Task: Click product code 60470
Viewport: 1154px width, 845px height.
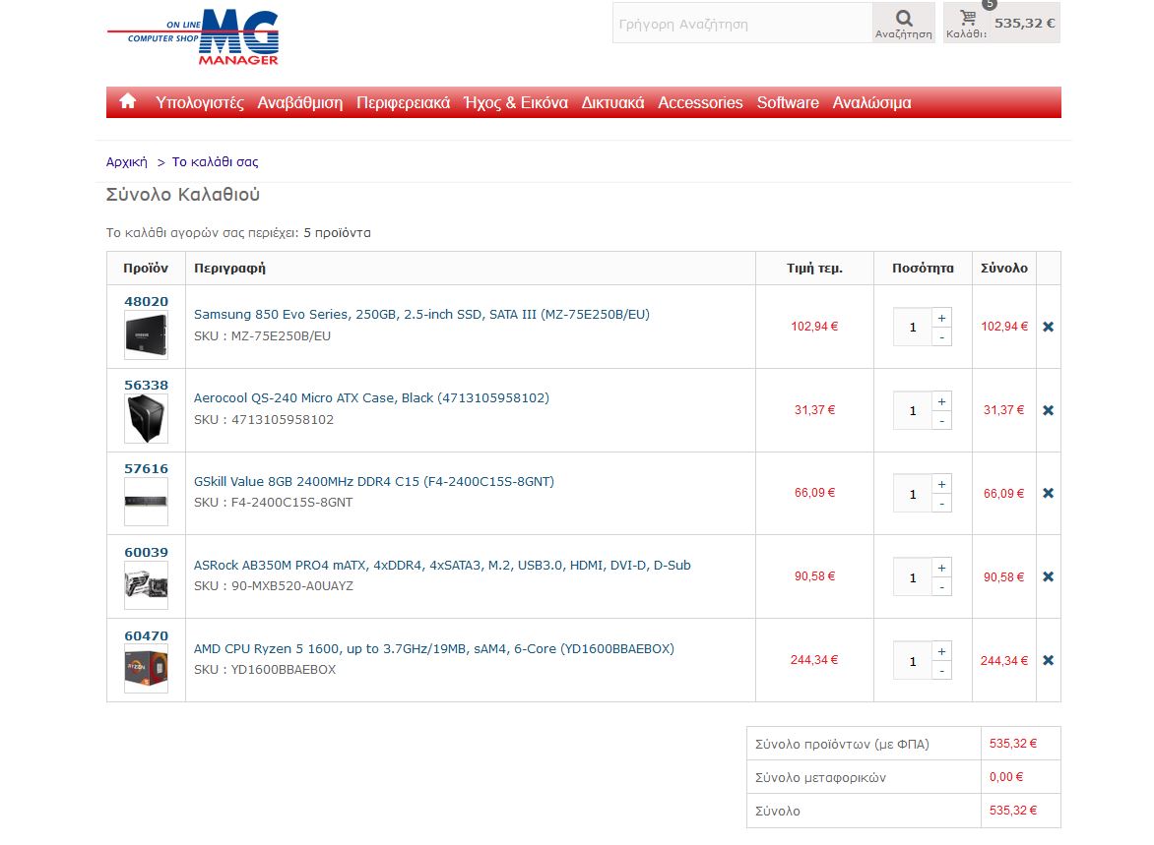Action: (147, 636)
